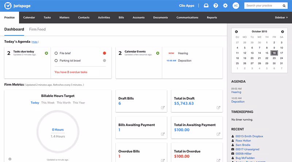Screen dimensions: 292x162
Task: Open the inbox tray icon in header
Action: [206, 5]
